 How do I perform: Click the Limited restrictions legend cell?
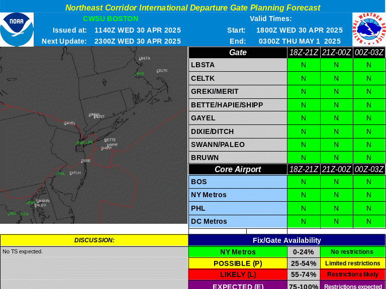pos(353,263)
